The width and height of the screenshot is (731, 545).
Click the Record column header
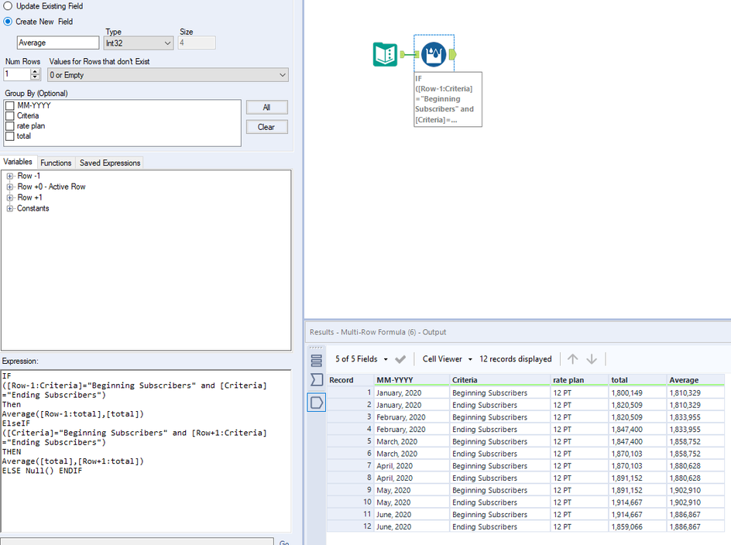(350, 380)
